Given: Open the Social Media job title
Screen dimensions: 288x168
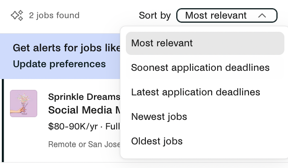Looking at the screenshot, I should point(84,110).
